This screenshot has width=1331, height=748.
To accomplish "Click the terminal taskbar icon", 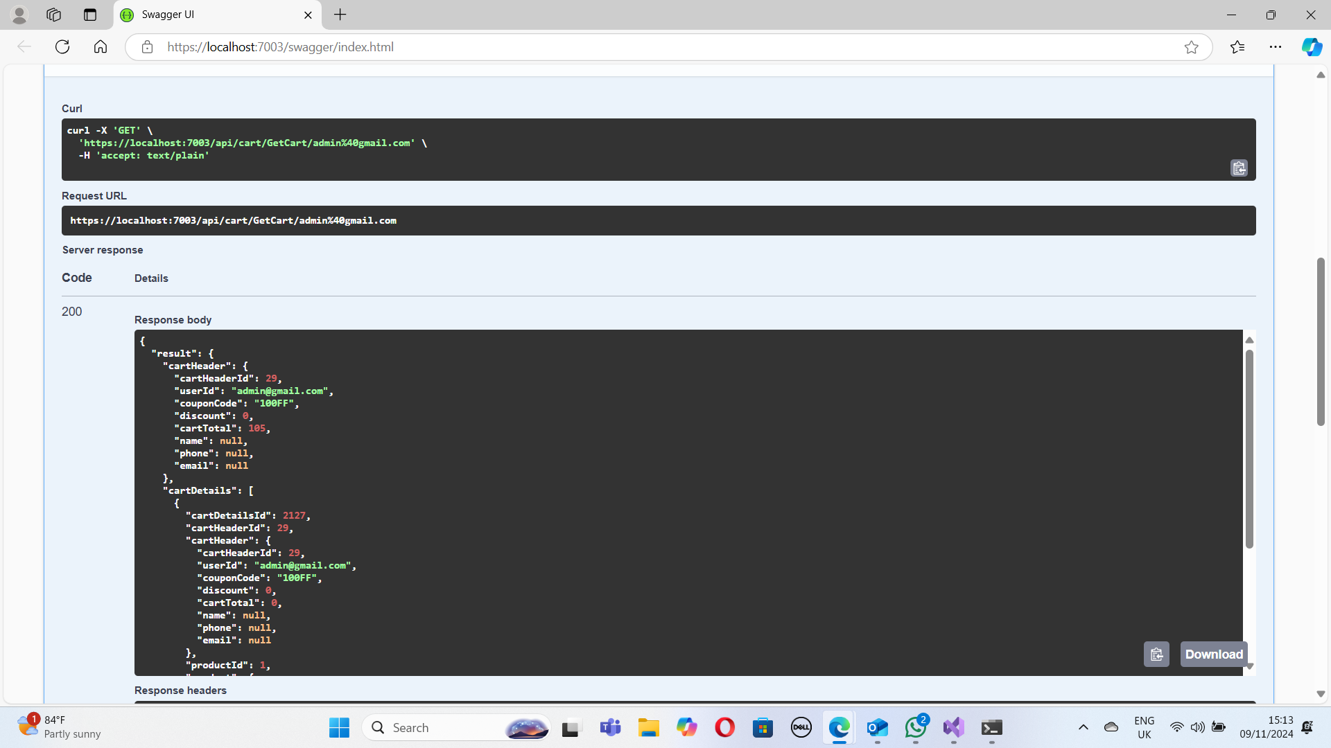I will coord(992,727).
